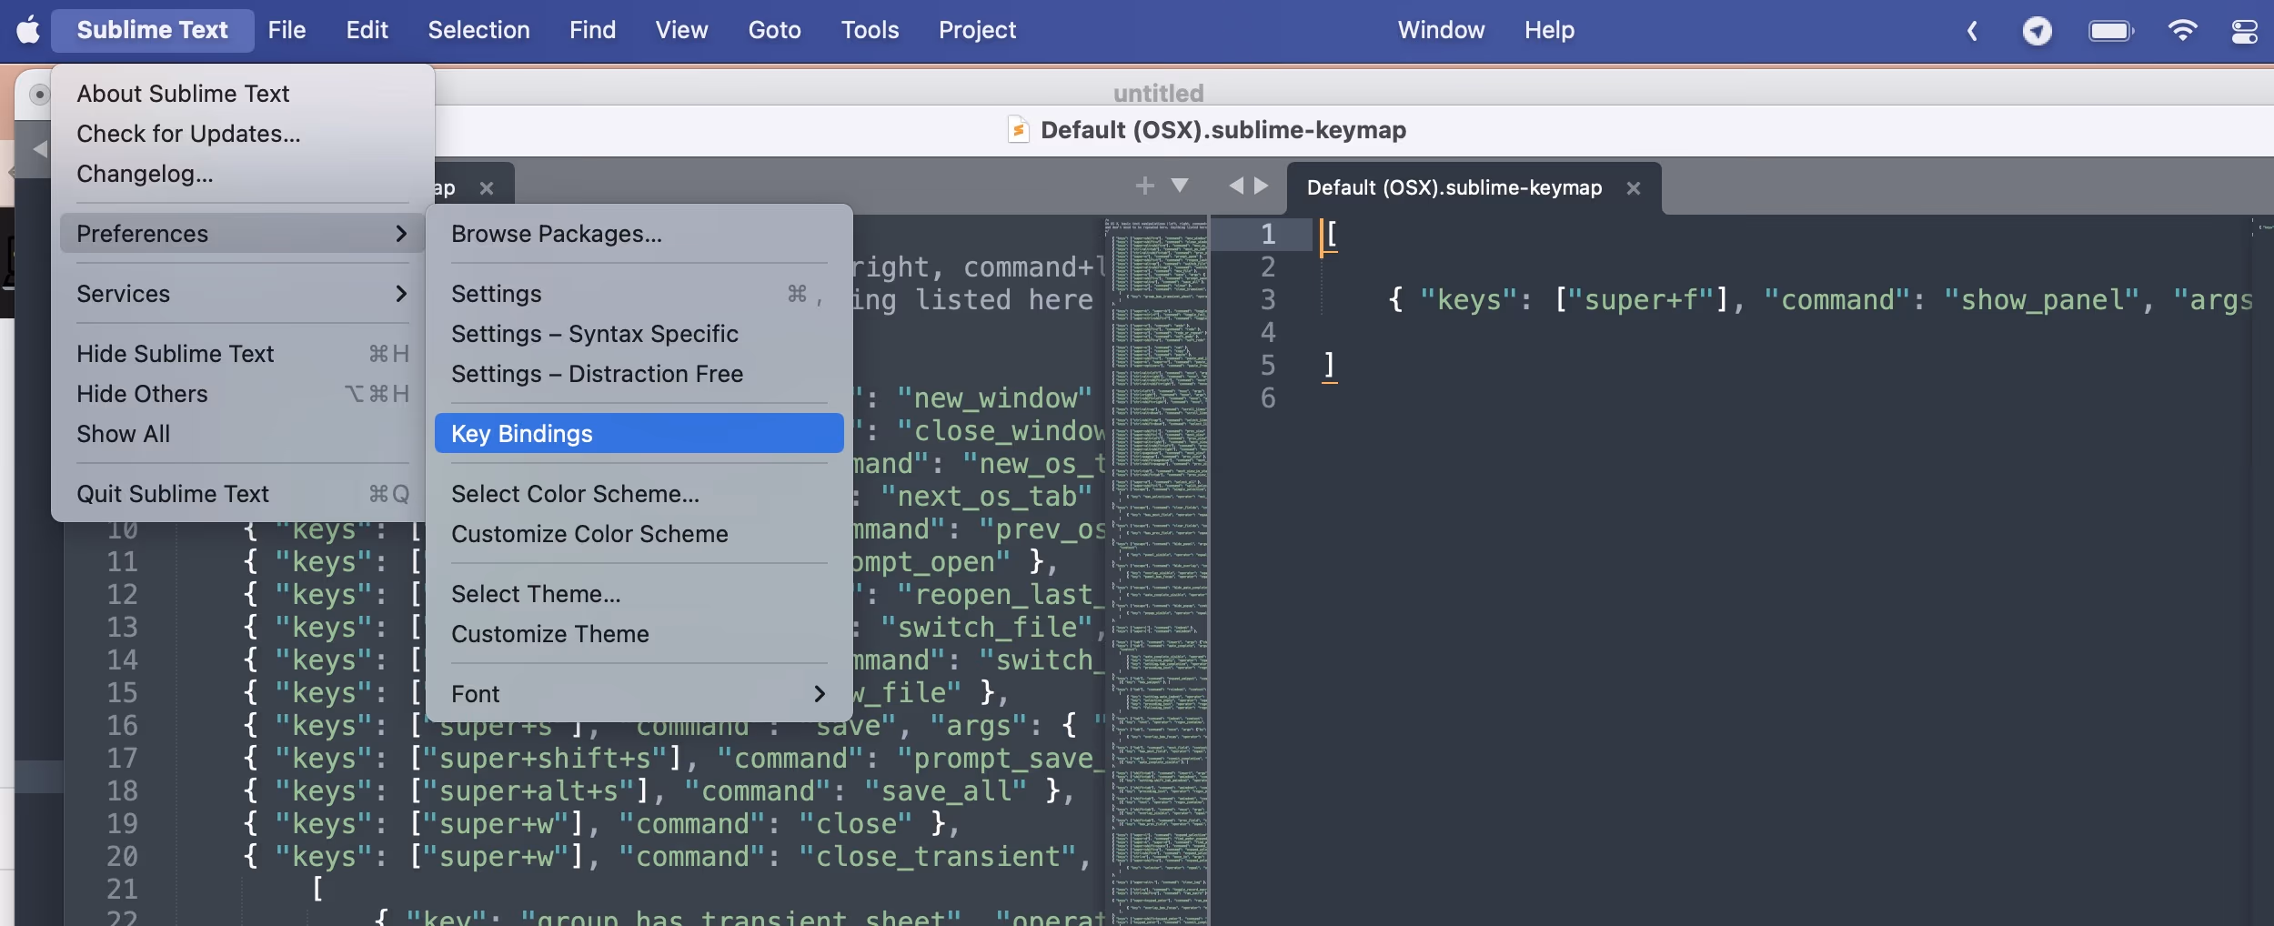Open the View menu

pyautogui.click(x=681, y=30)
